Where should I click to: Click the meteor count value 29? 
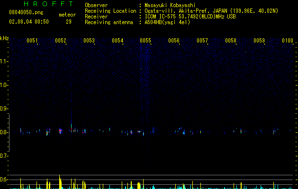[69, 22]
